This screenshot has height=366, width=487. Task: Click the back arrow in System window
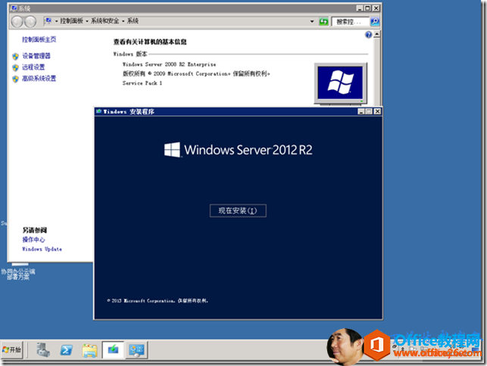17,21
